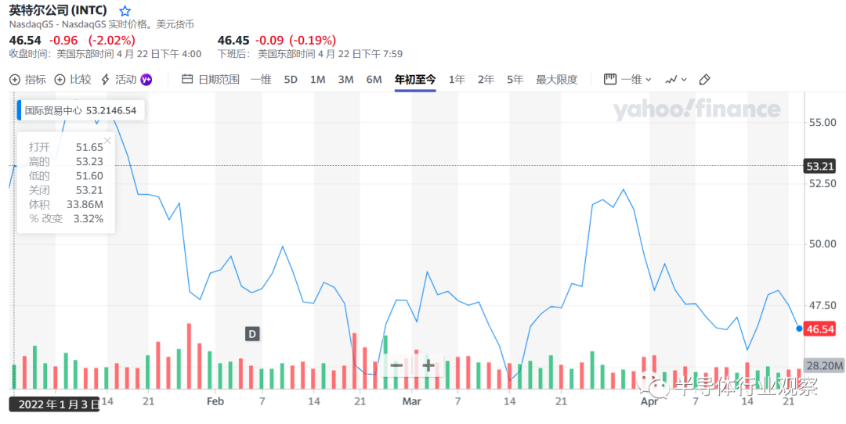This screenshot has height=424, width=846.
Task: Open the 日期范围 date range picker
Action: [x=211, y=80]
